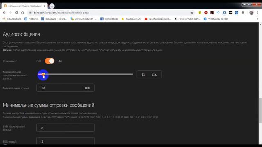View site info via the padlock icon
Image resolution: width=262 pixels, height=147 pixels.
point(30,13)
